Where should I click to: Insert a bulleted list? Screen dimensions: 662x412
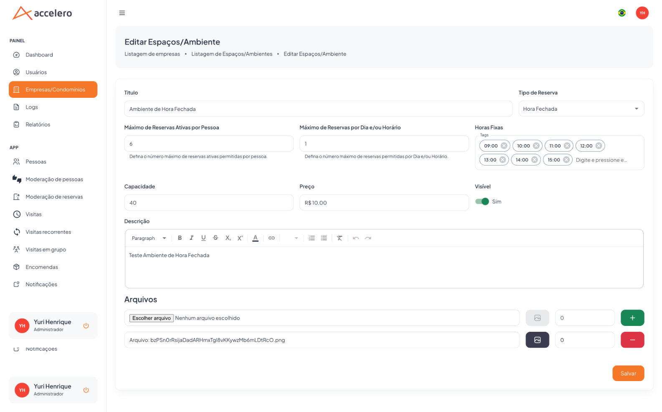click(x=324, y=238)
